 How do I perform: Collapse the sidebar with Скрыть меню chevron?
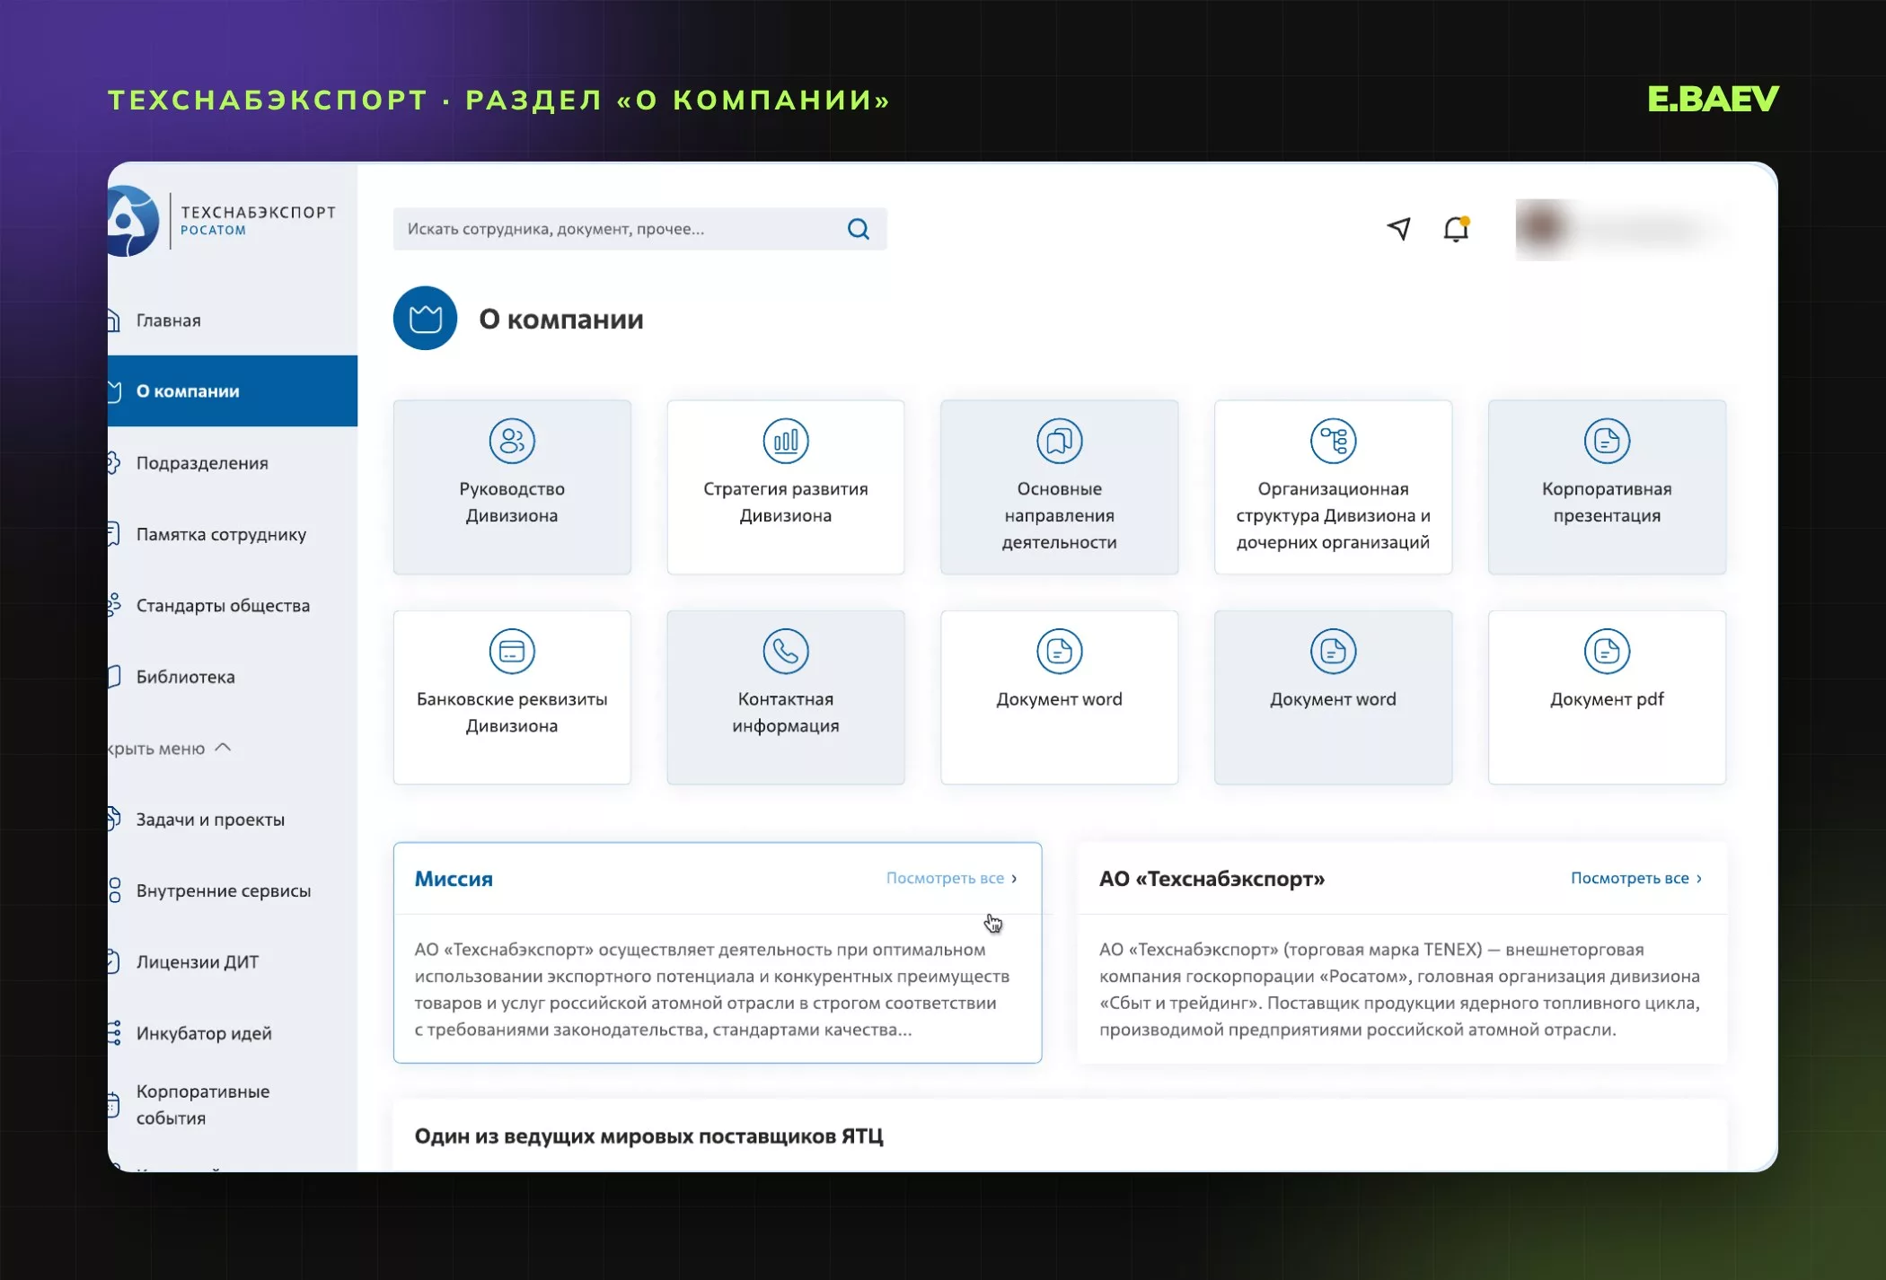coord(224,747)
